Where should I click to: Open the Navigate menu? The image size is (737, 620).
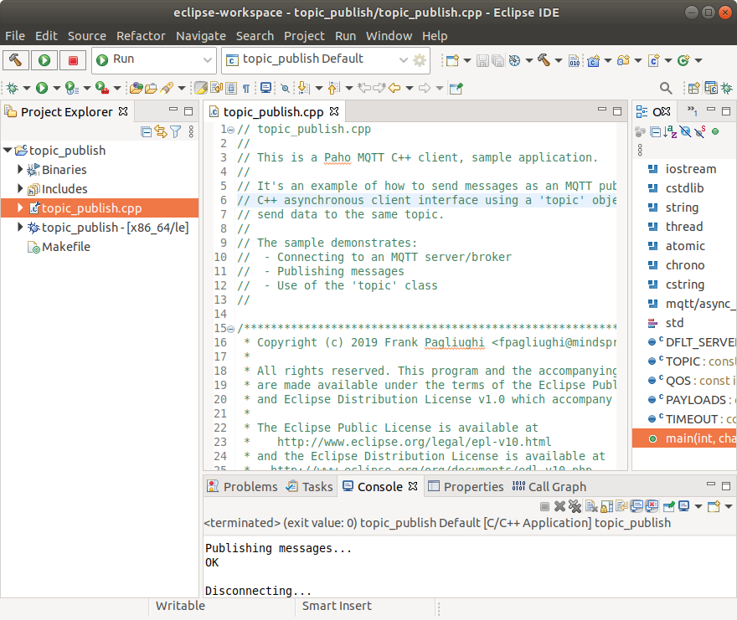click(x=201, y=36)
